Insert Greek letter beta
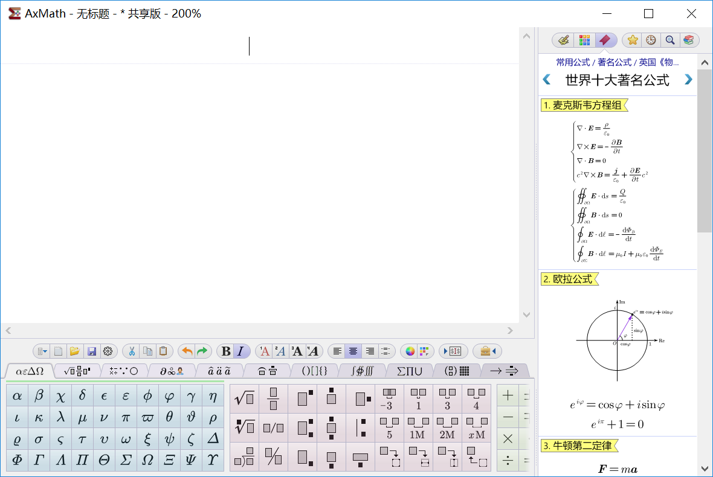Screen dimensions: 713x477 (x=39, y=396)
